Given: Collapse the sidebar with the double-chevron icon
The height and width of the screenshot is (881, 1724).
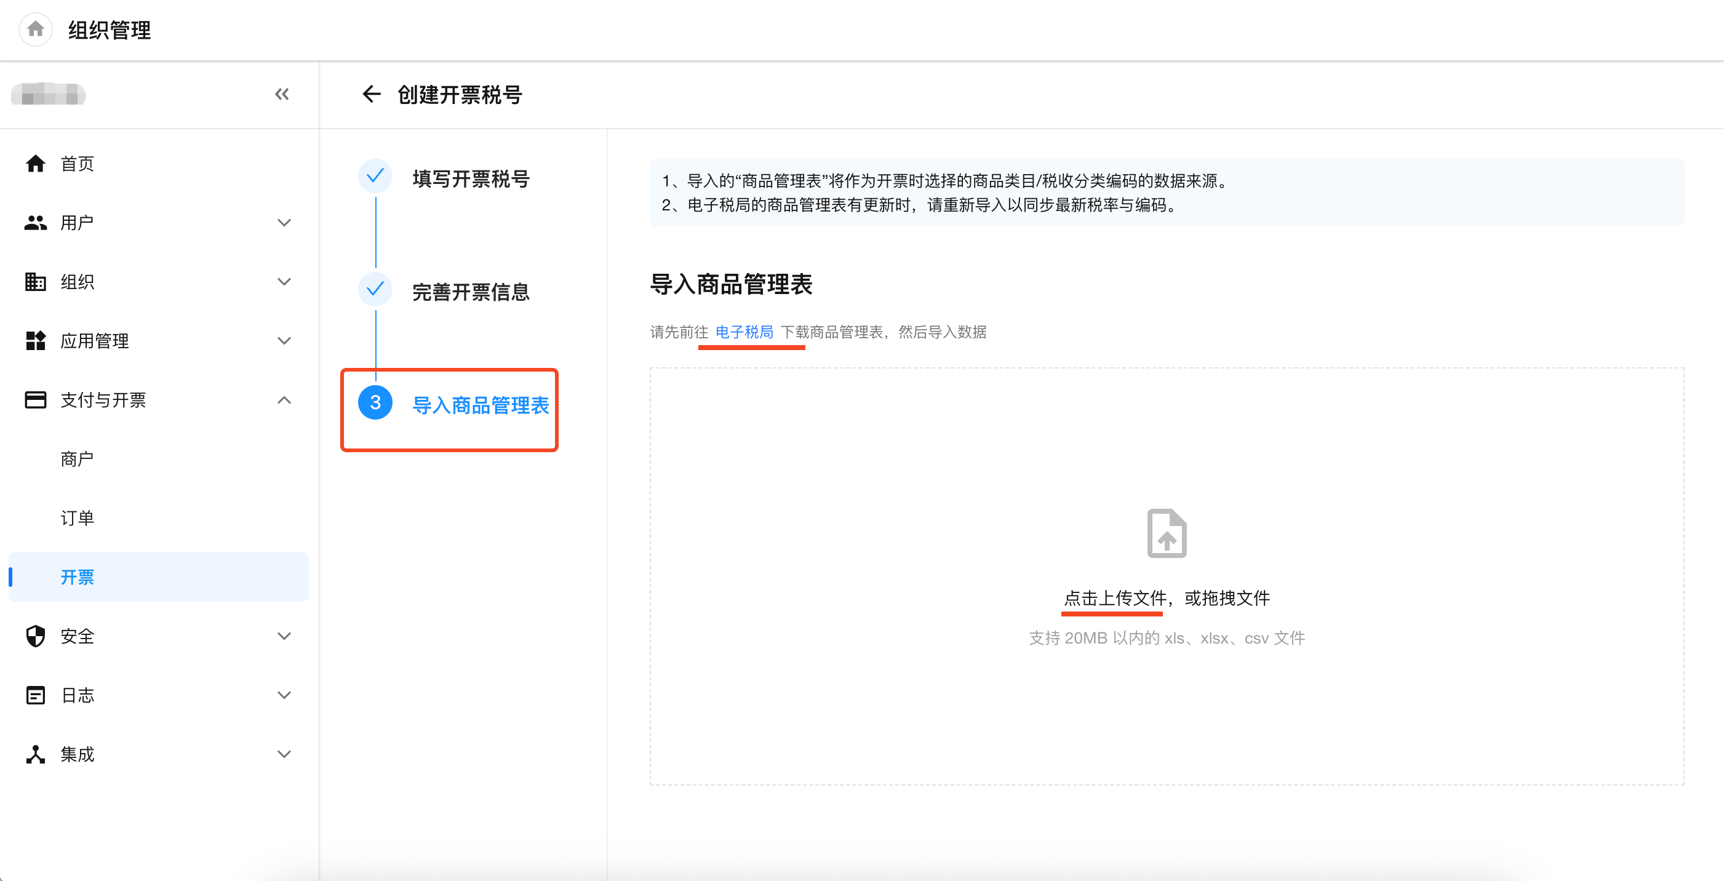Looking at the screenshot, I should click(282, 94).
